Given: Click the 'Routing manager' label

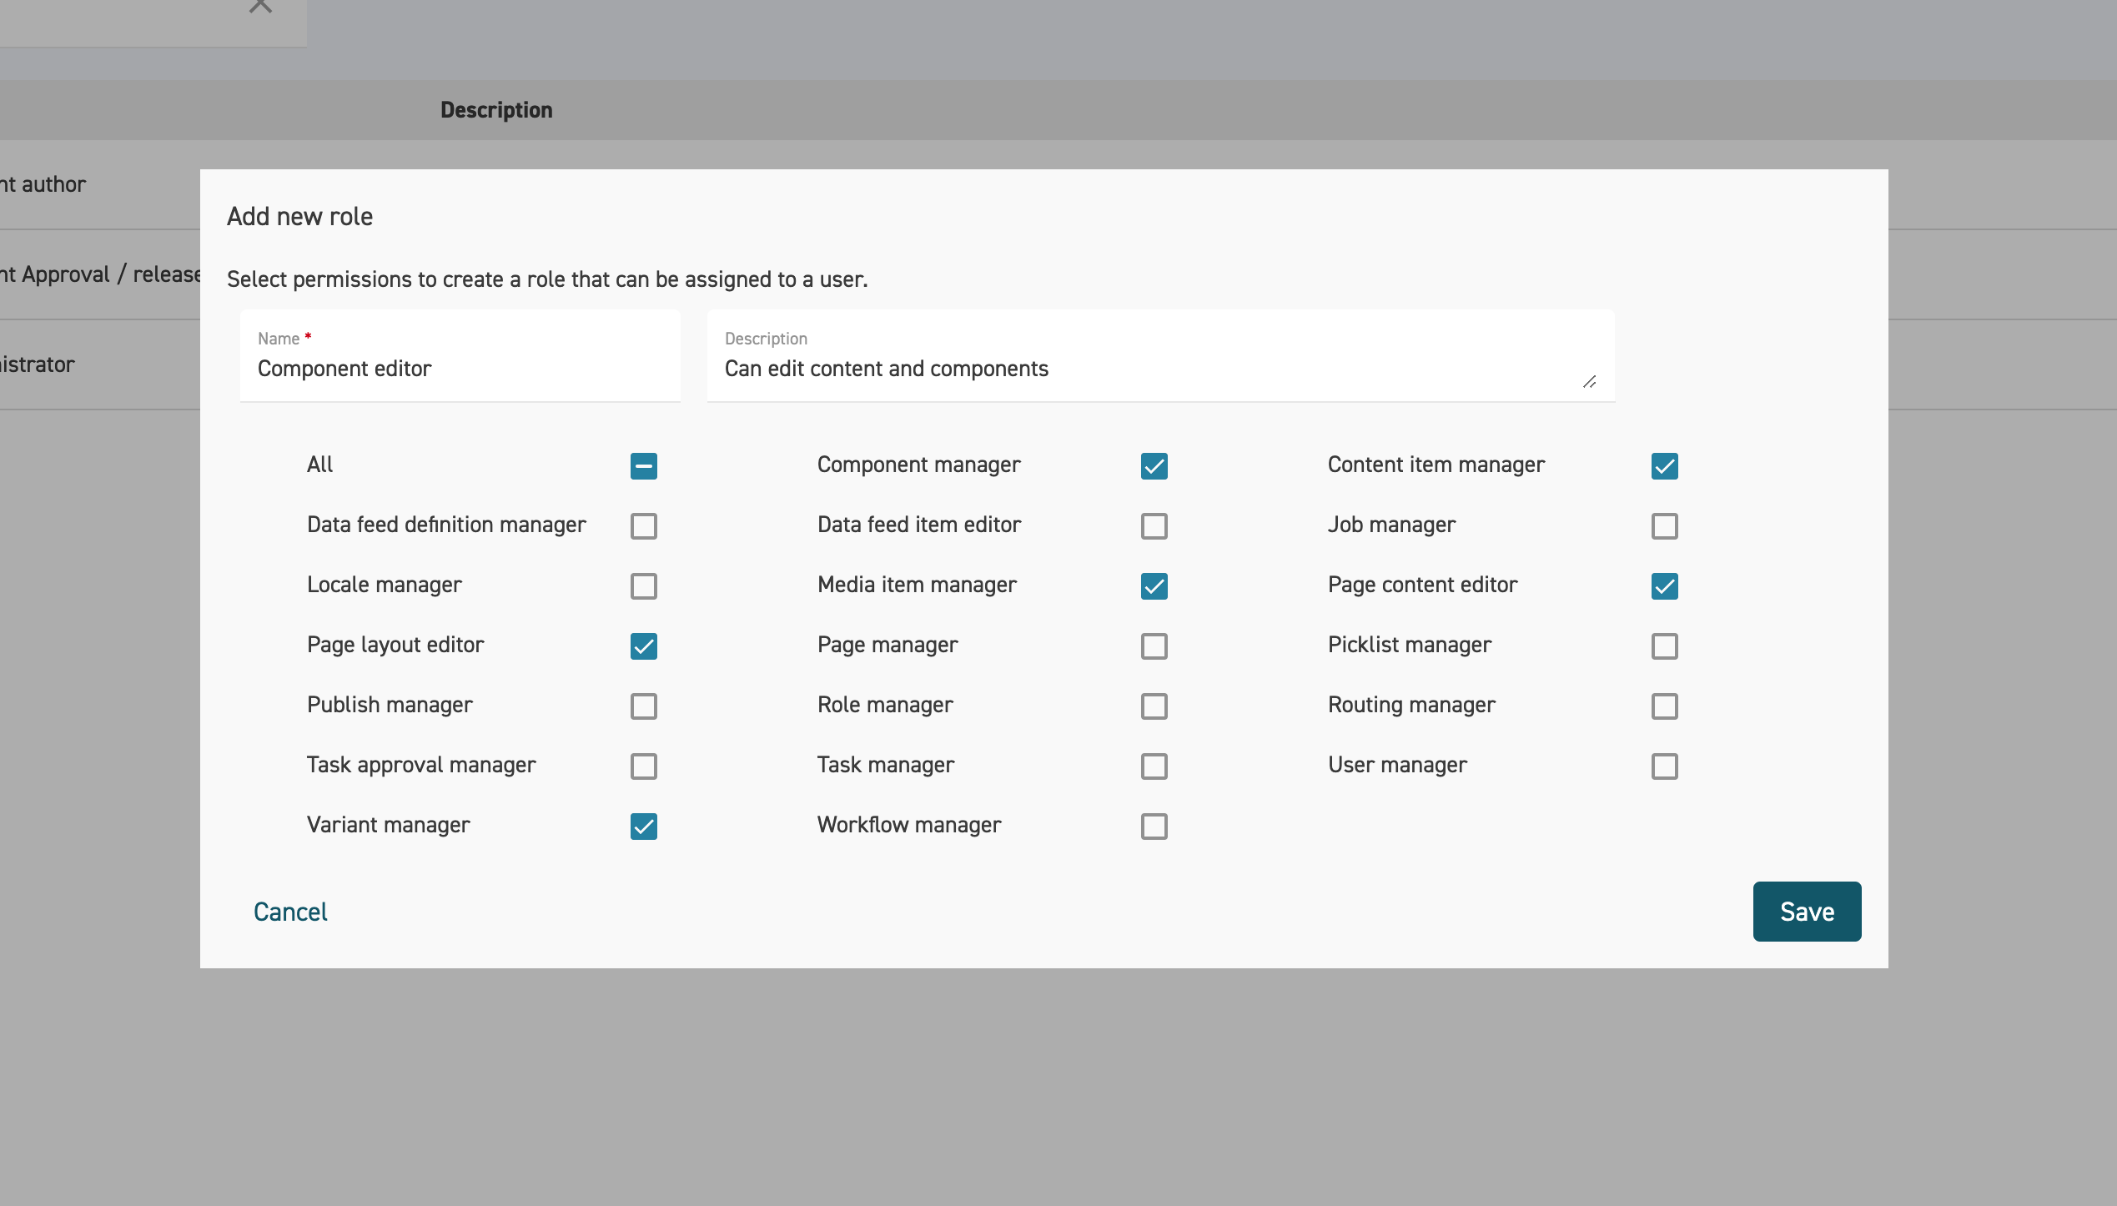Looking at the screenshot, I should point(1411,705).
